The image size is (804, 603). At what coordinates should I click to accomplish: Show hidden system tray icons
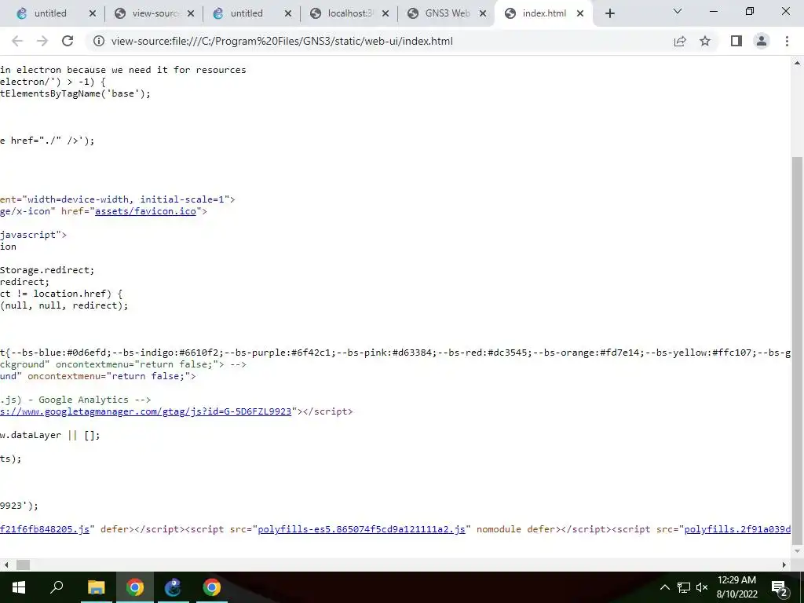664,587
